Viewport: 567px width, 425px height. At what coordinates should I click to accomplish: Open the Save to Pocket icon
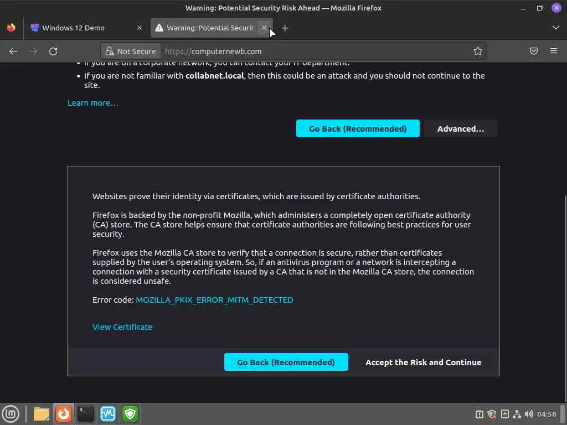(534, 51)
